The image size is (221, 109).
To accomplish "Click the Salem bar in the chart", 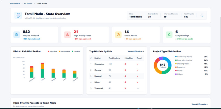I will 64,73.
